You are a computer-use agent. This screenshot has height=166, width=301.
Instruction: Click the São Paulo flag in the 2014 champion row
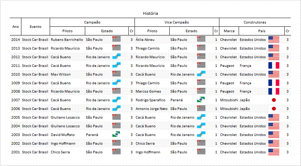(116, 39)
